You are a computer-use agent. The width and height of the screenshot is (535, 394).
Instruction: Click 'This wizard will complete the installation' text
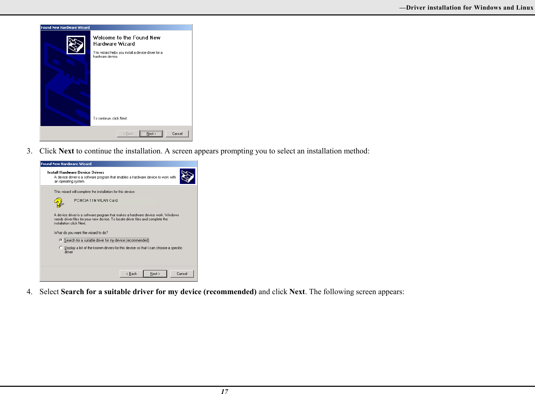pyautogui.click(x=94, y=192)
